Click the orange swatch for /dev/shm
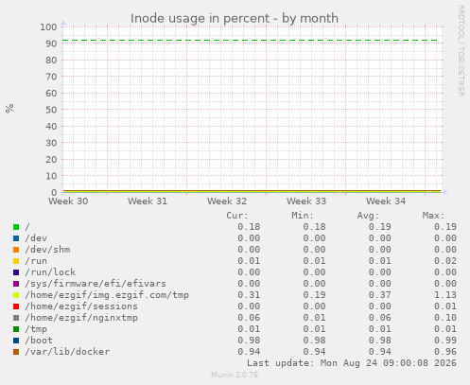This screenshot has height=385, width=470. pyautogui.click(x=16, y=250)
